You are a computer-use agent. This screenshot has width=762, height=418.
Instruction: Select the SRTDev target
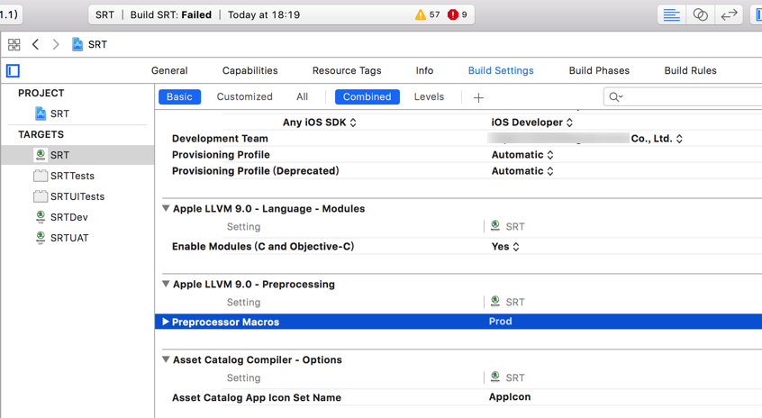point(68,217)
